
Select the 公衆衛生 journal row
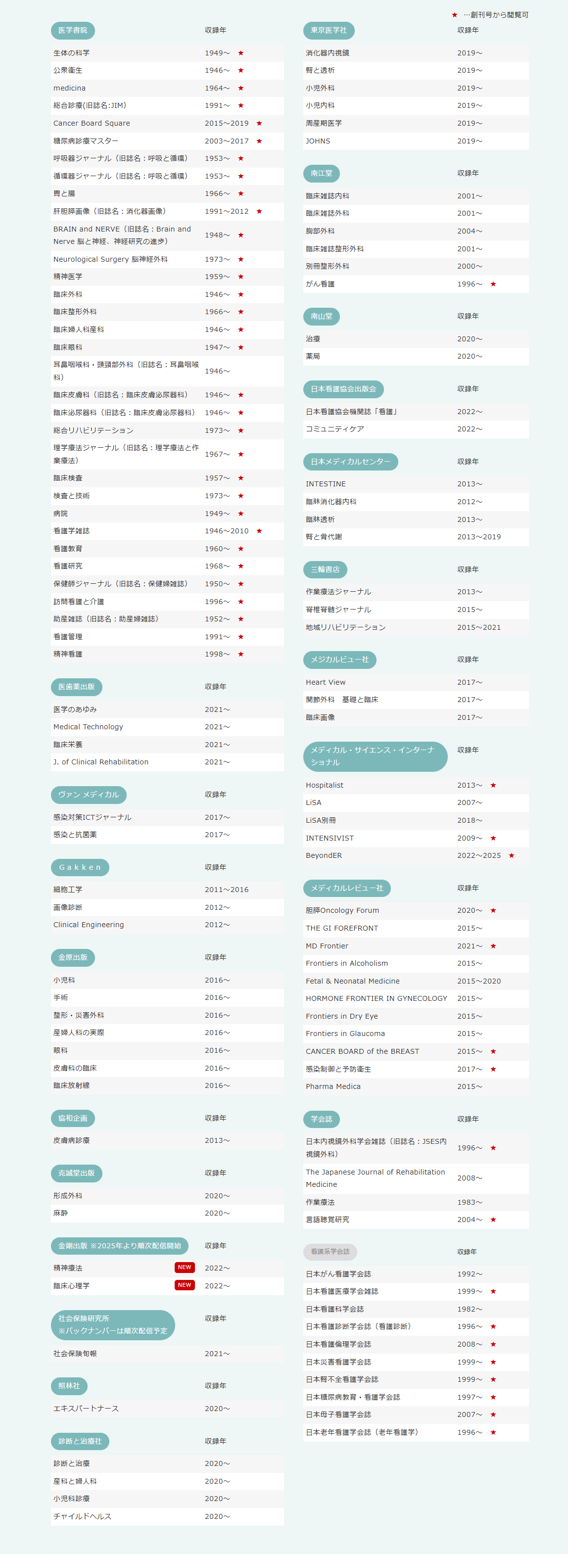pos(167,71)
